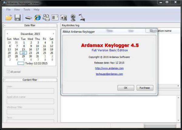
Task: Toggle the All period checkbox
Action: click(8, 72)
